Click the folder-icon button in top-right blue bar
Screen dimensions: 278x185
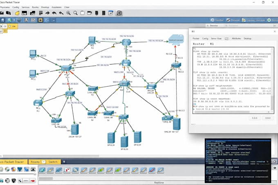(x=254, y=20)
